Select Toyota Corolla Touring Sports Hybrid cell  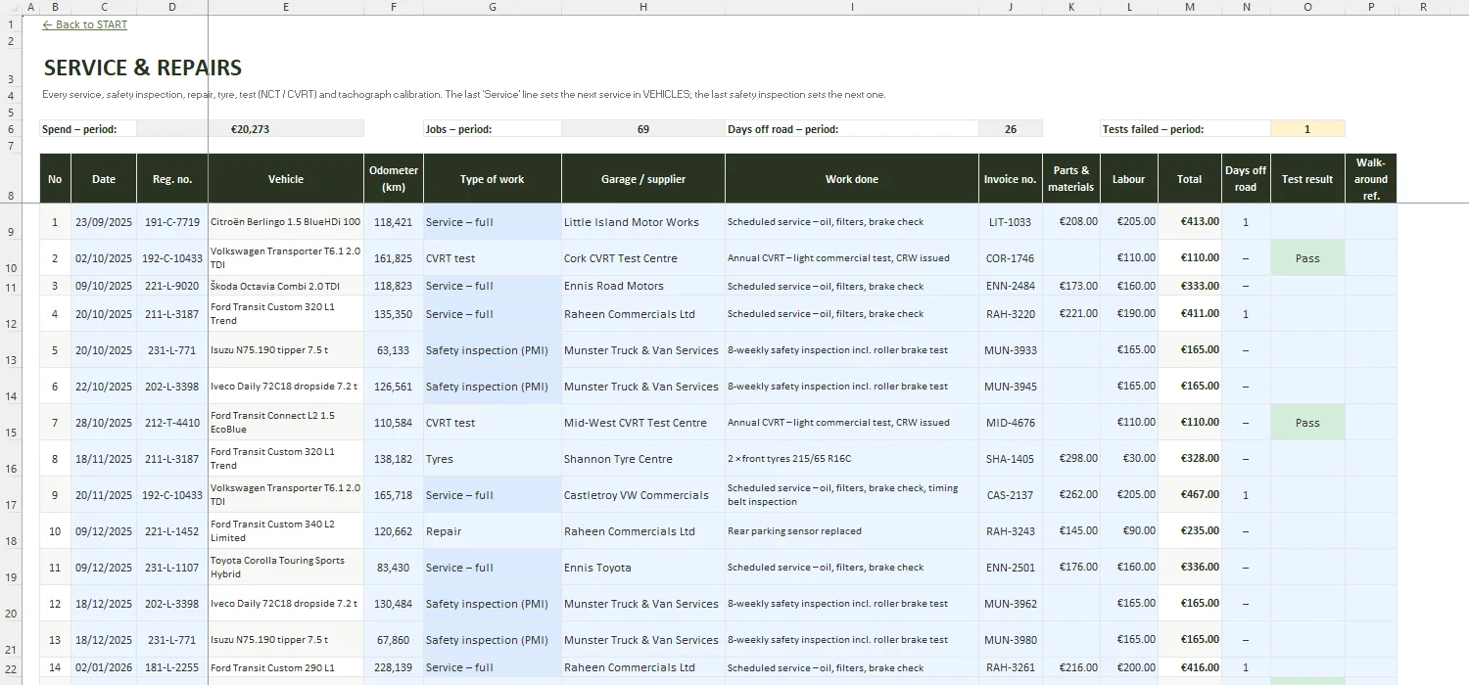point(286,568)
